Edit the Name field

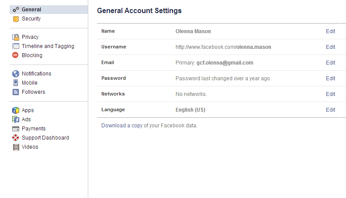click(330, 31)
